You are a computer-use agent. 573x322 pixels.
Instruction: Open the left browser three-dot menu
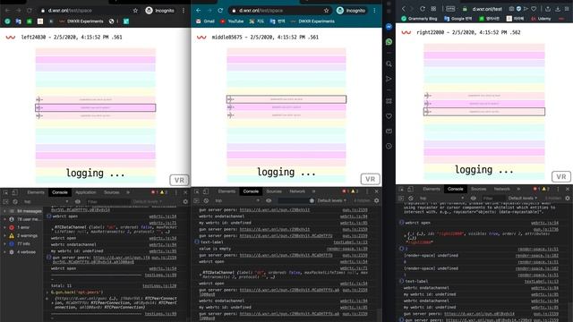184,11
